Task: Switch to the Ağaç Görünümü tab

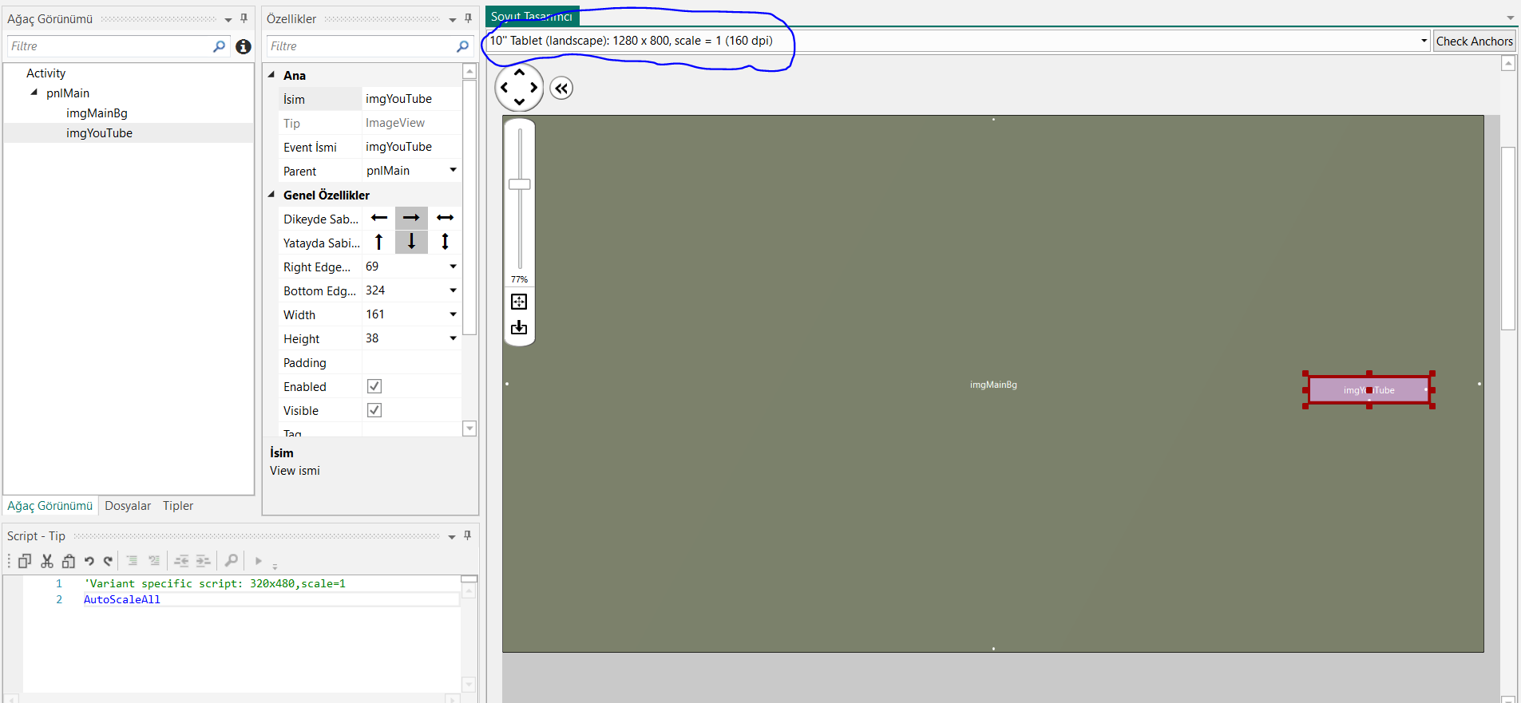Action: tap(50, 506)
